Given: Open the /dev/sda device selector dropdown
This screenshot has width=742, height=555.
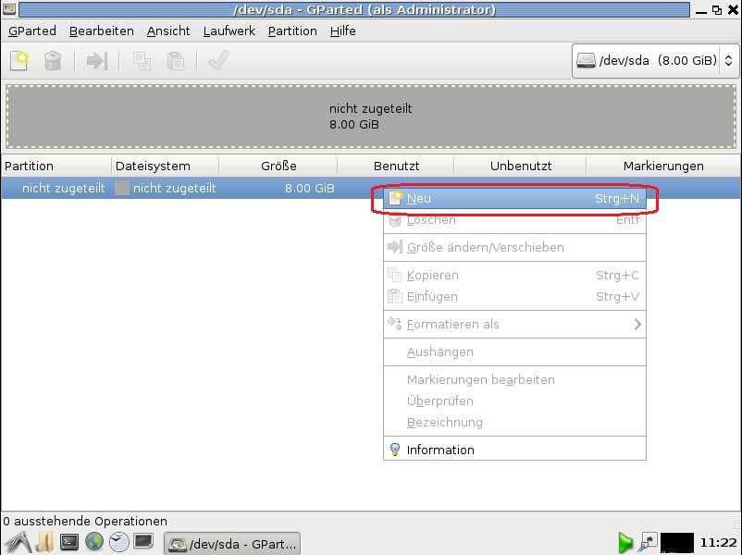Looking at the screenshot, I should point(654,61).
